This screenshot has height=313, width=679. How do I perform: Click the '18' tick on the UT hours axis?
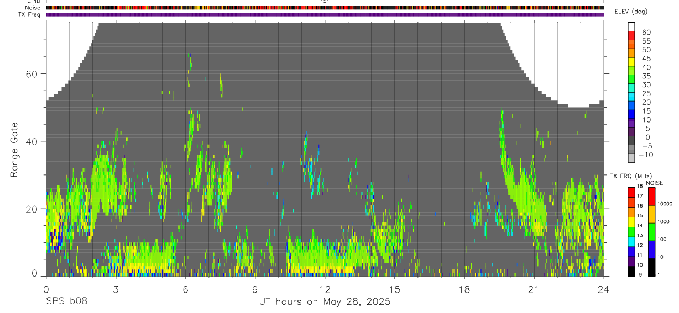click(464, 289)
